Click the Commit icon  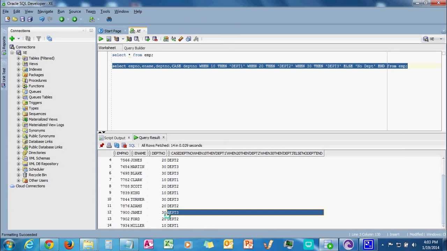click(x=147, y=39)
